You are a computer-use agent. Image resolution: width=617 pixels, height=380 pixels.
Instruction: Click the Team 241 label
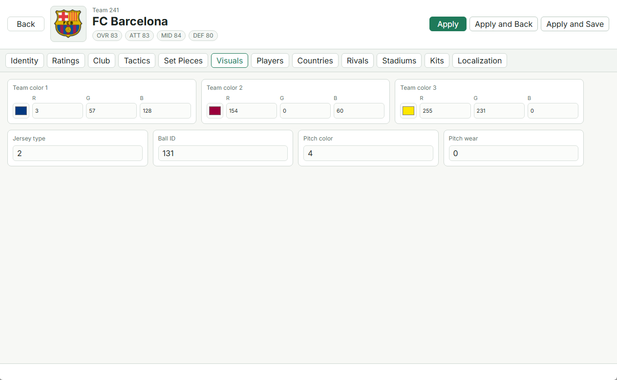coord(106,10)
